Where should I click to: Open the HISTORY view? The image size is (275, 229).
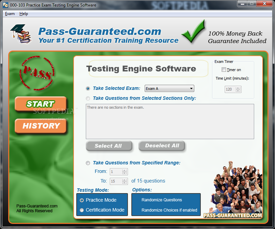pyautogui.click(x=41, y=126)
